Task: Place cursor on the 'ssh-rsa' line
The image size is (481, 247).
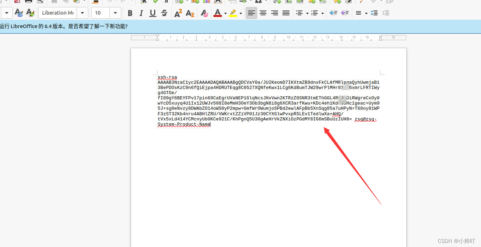Action: coord(167,78)
